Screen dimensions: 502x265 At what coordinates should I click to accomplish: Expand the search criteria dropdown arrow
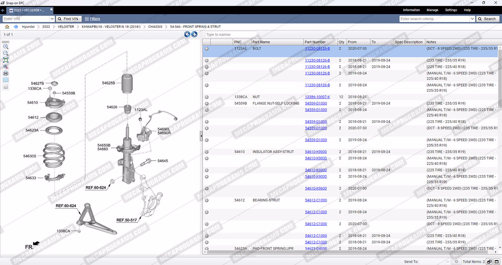click(x=472, y=19)
